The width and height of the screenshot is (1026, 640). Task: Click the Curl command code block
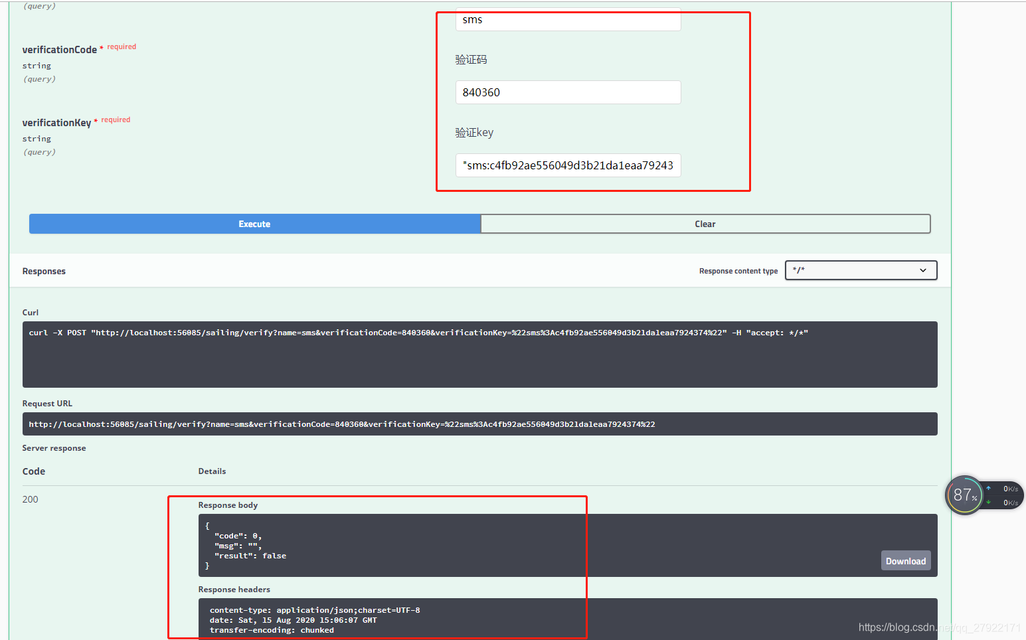pos(479,355)
